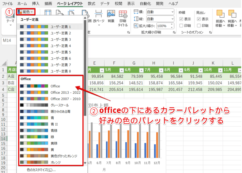Uncheck 枠線 表示 (Gridlines View) checkbox
242x173 pixels.
181,19
